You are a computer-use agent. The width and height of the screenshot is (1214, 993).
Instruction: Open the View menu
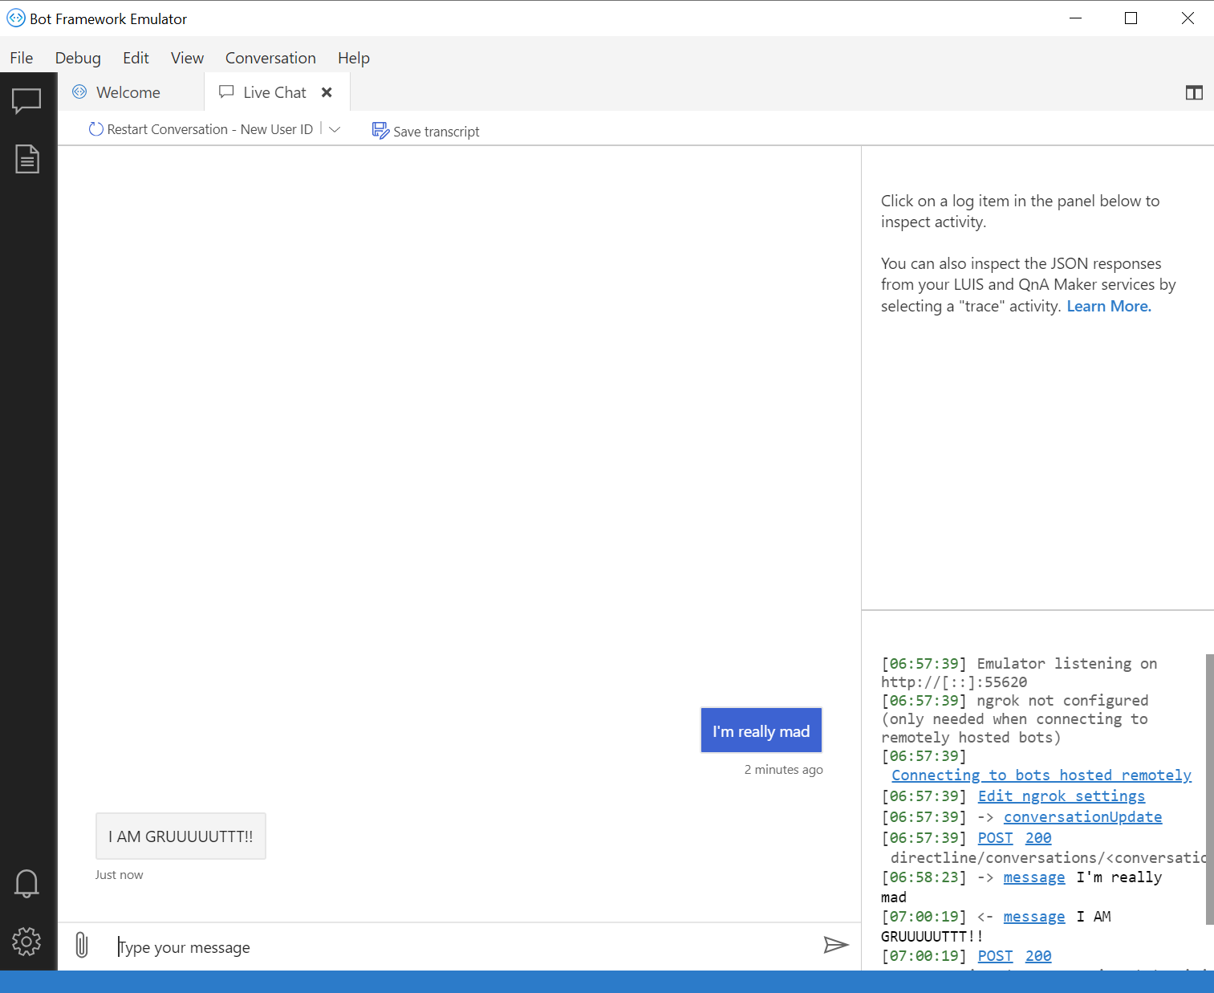tap(187, 58)
